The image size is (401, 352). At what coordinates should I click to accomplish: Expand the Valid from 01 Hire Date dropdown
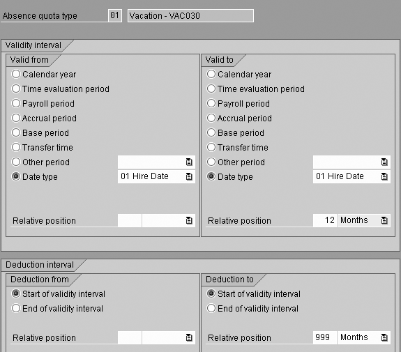tap(156, 176)
